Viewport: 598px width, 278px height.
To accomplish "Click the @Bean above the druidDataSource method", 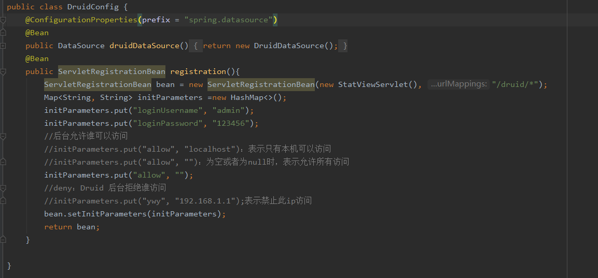I will click(x=37, y=33).
